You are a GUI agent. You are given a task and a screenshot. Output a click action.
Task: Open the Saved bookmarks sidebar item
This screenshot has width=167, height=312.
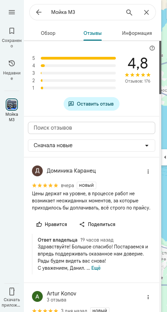(12, 38)
